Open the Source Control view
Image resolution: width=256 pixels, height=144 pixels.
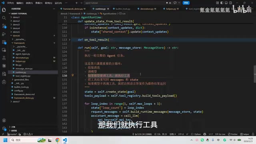(4, 26)
